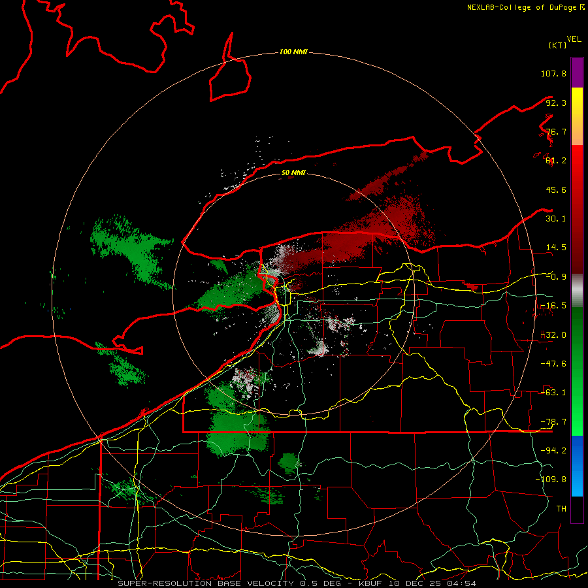Screen dimensions: 588x588
Task: Click the 50 NMI range ring label
Action: click(x=293, y=172)
